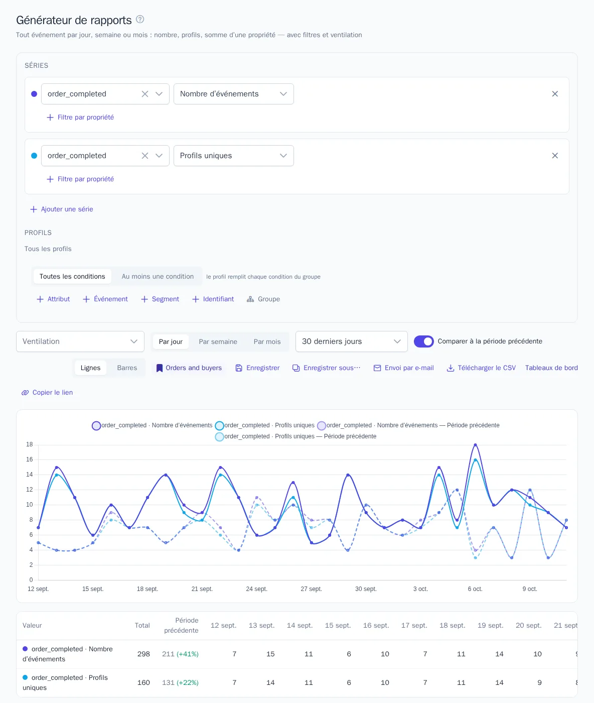
Task: Select Au moins une condition mode
Action: click(158, 277)
